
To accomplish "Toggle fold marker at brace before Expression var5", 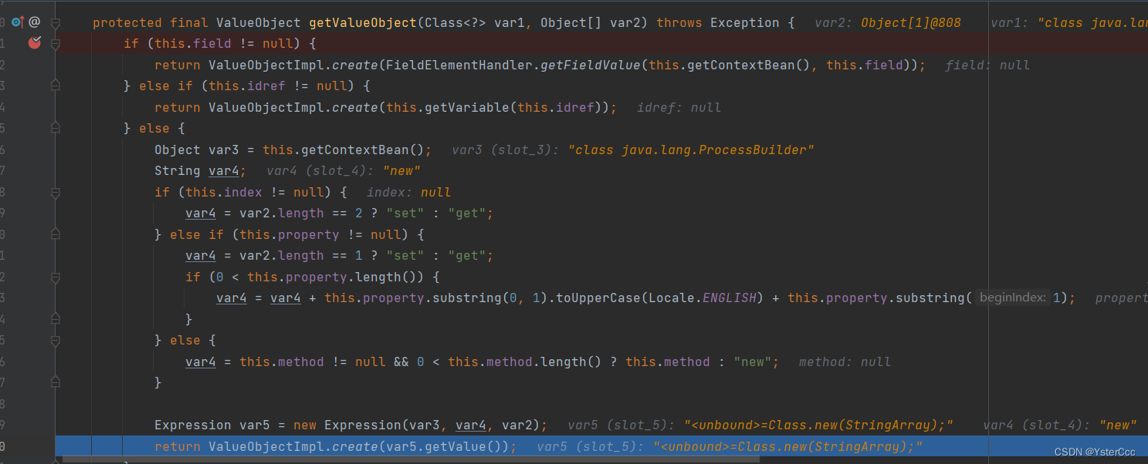I will 56,382.
